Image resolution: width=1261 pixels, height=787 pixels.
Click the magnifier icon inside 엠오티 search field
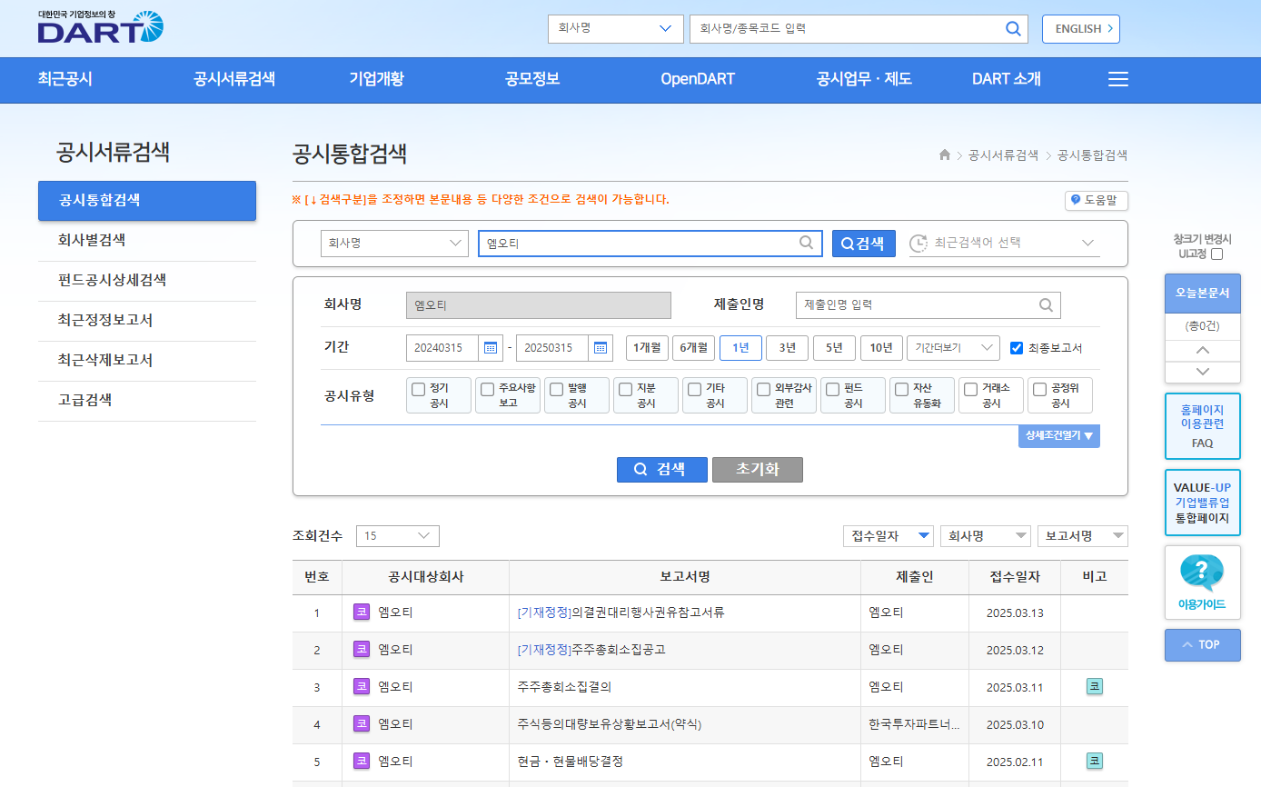tap(806, 243)
